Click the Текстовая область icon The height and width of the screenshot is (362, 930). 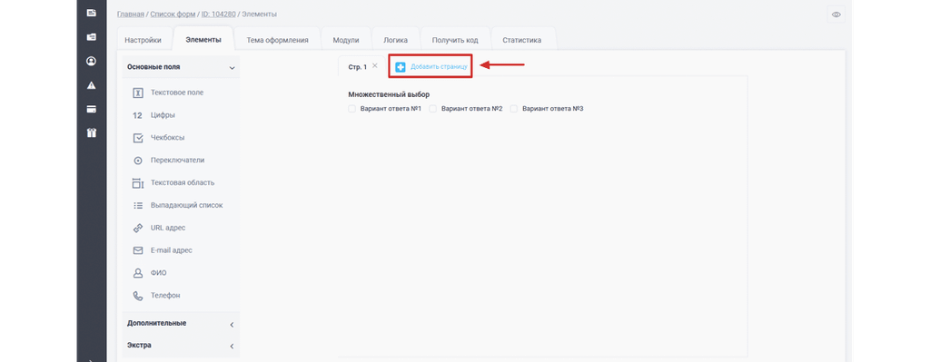click(138, 183)
